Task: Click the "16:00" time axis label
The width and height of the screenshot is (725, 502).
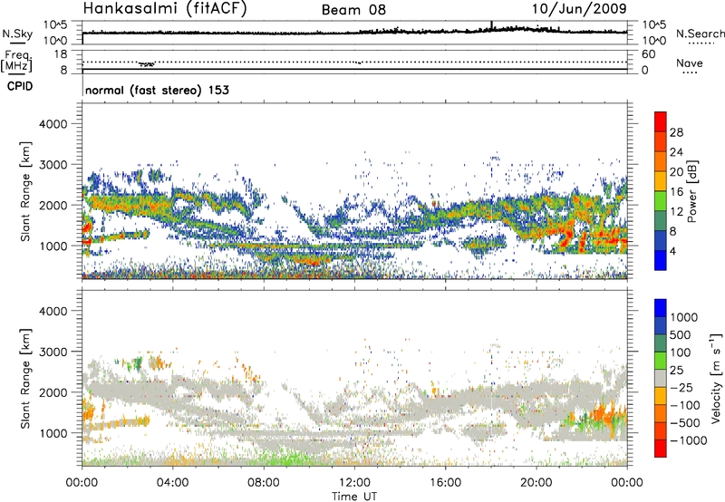Action: click(446, 483)
